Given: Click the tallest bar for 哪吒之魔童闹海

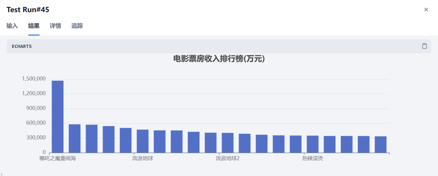Looking at the screenshot, I should tap(58, 117).
